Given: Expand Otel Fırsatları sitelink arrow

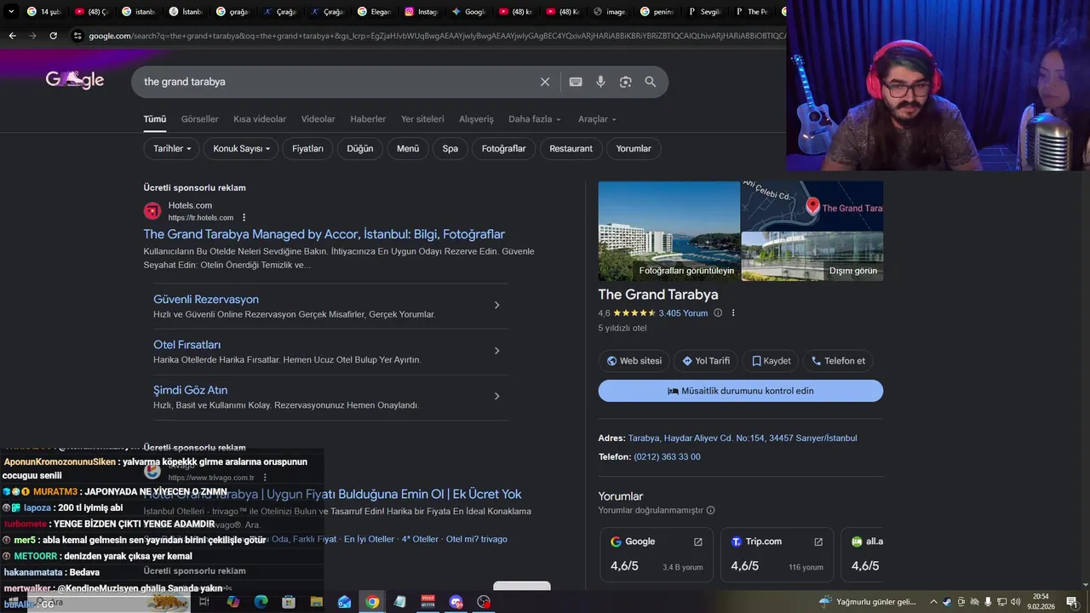Looking at the screenshot, I should [497, 351].
